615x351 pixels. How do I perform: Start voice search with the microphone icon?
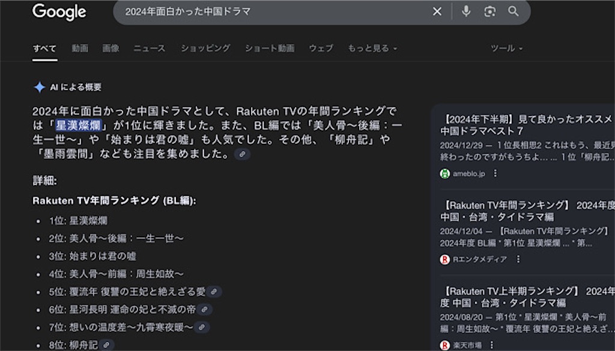point(466,11)
